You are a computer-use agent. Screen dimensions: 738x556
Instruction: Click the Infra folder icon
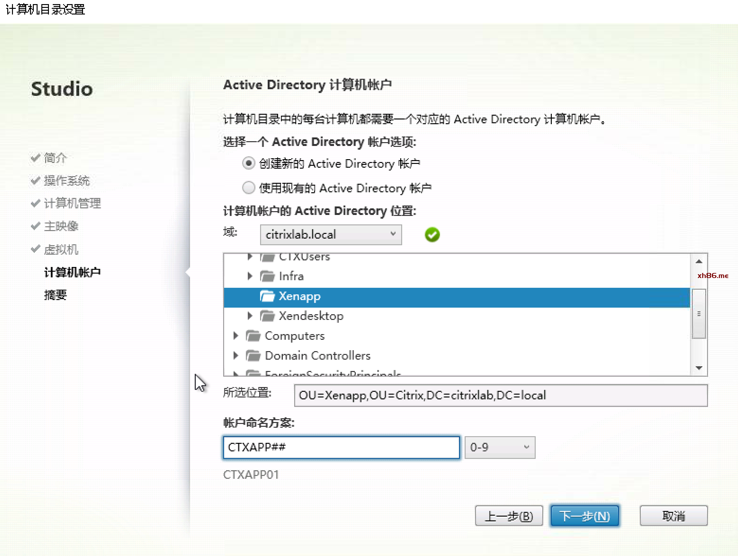click(267, 276)
